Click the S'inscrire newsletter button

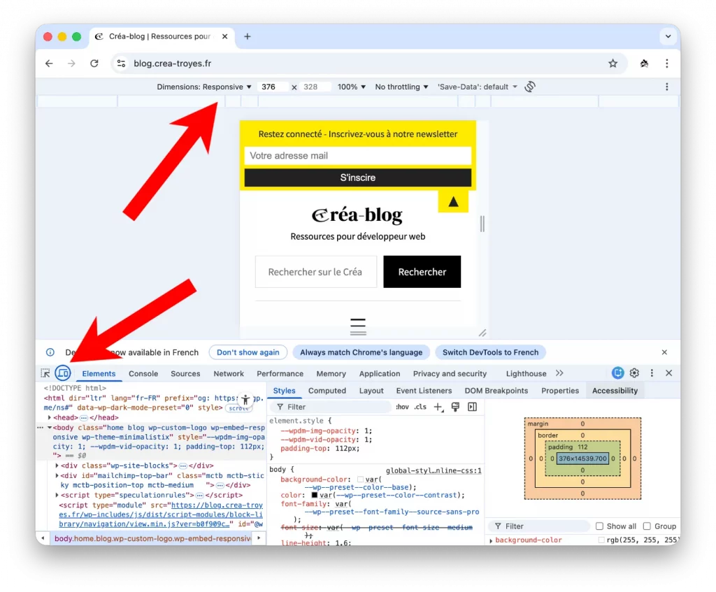click(357, 178)
